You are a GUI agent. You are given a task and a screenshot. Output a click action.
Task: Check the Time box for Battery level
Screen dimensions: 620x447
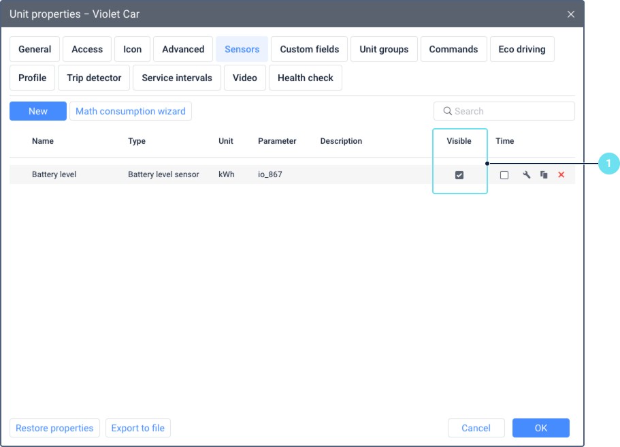click(x=504, y=175)
